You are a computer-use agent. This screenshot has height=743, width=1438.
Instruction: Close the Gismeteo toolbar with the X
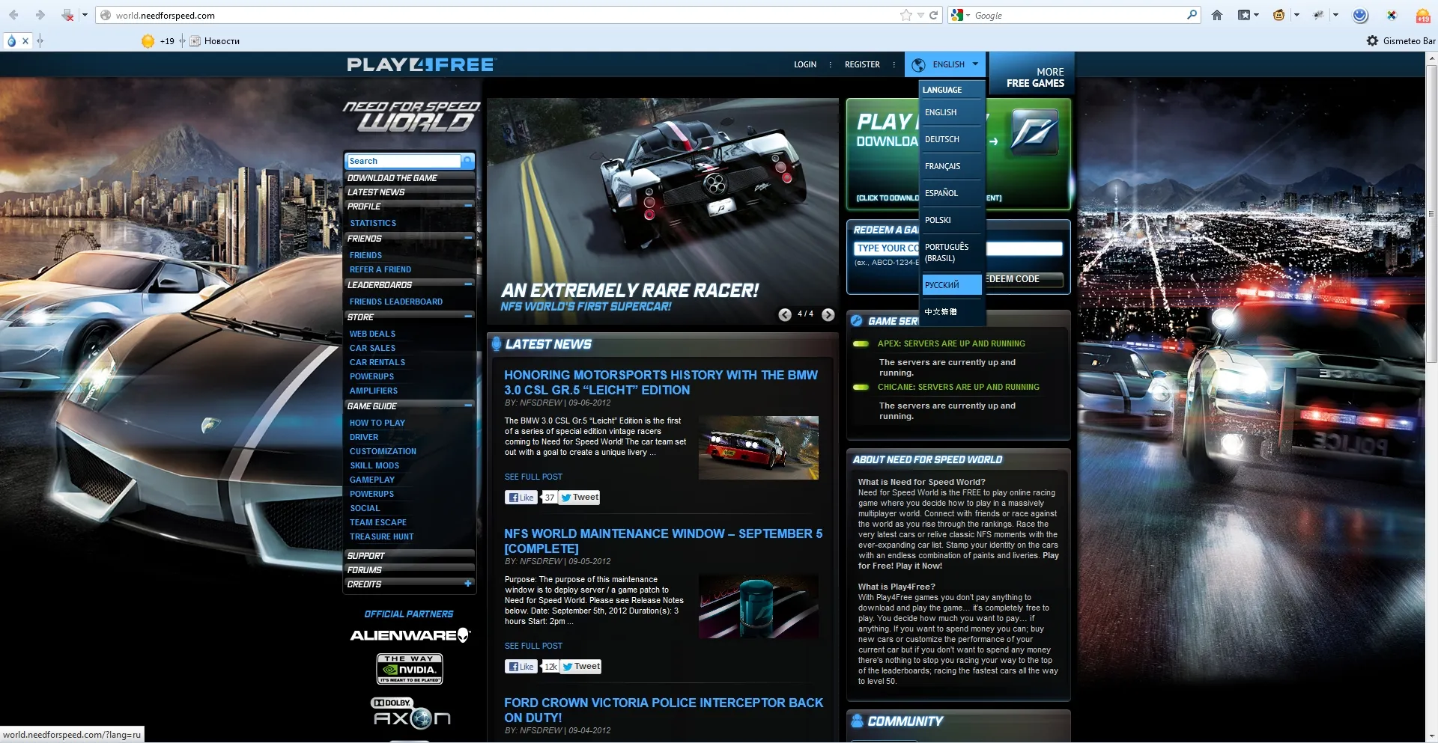pos(25,41)
